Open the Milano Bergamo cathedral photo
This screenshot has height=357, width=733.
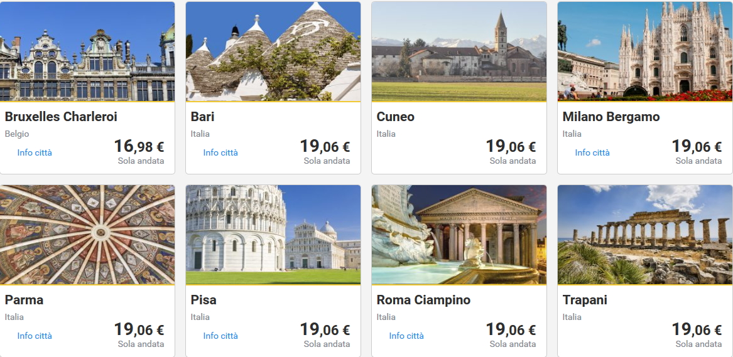coord(645,51)
